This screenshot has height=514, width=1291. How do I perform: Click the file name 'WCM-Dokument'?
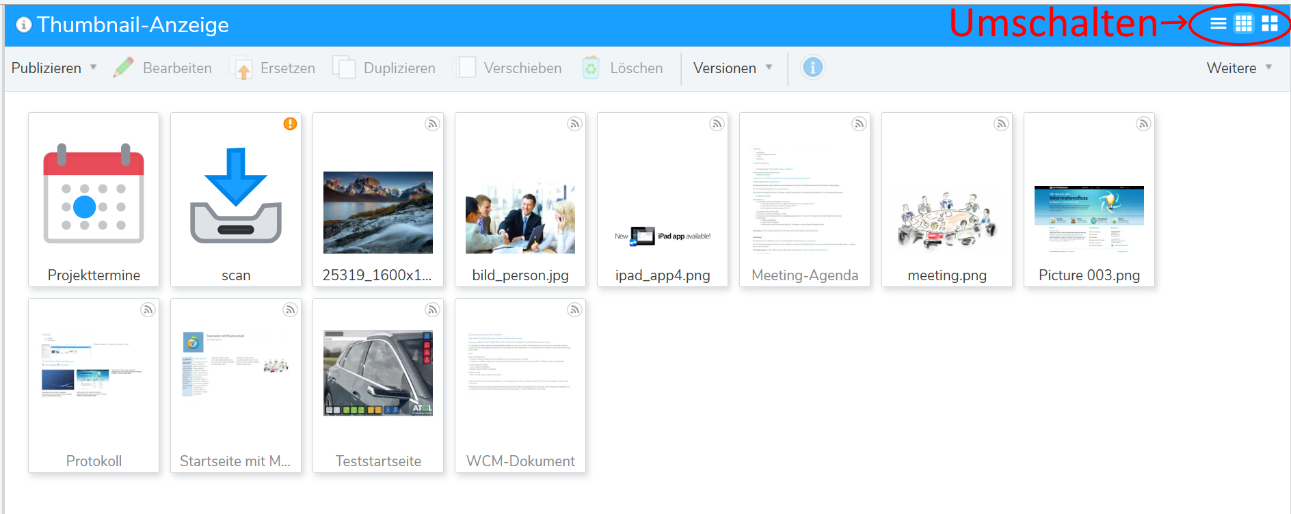coord(520,461)
